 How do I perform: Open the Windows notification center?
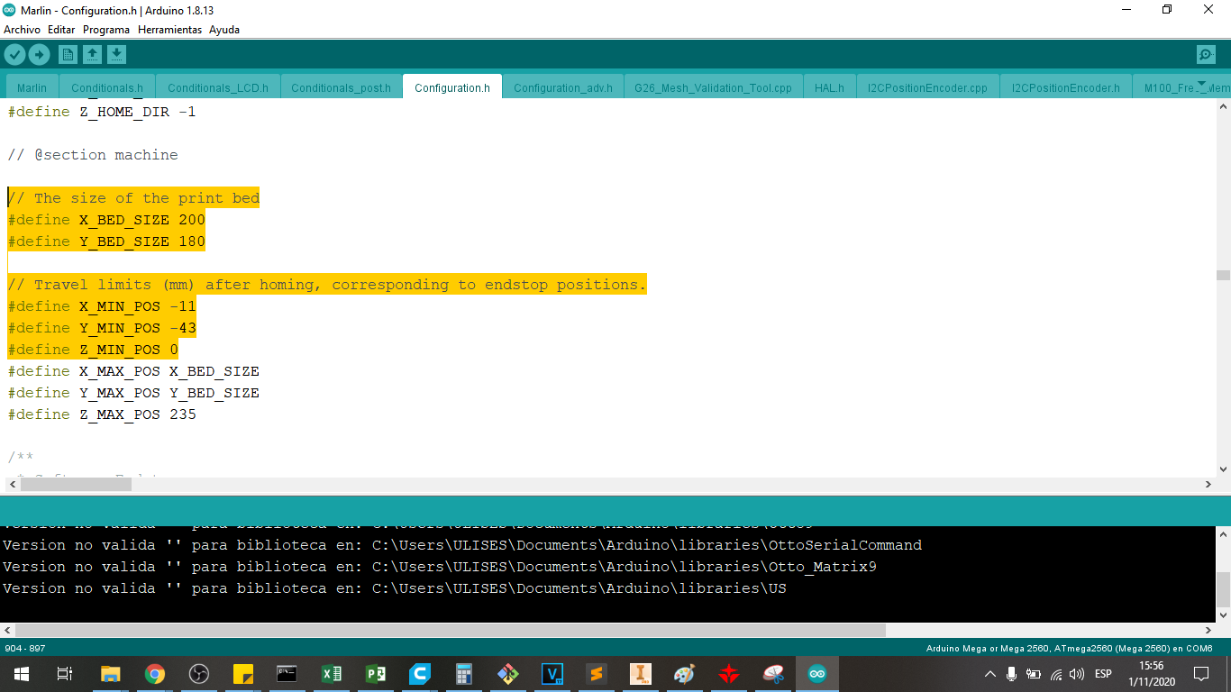[x=1201, y=674]
